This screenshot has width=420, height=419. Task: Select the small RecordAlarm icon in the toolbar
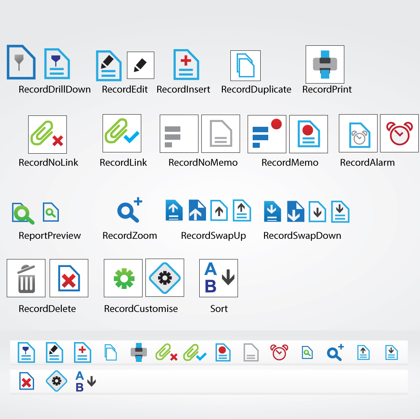[x=279, y=353]
